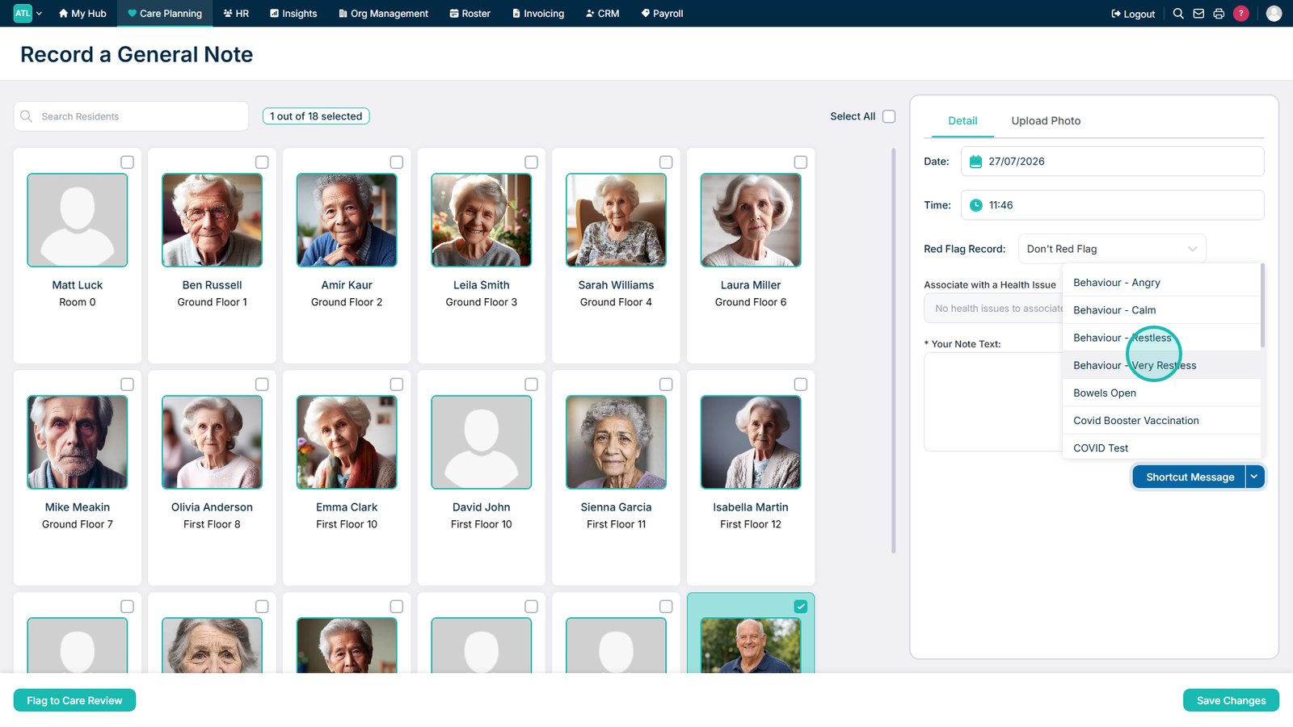Open the CRM menu

tap(603, 13)
